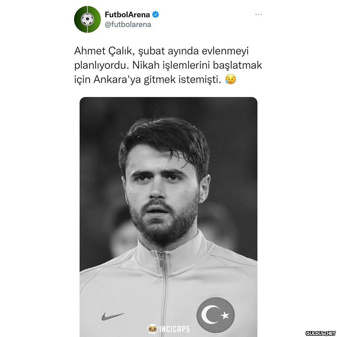Click the Nike swoosh logo on jacket
Viewport: 337px width, 337px height.
[113, 316]
